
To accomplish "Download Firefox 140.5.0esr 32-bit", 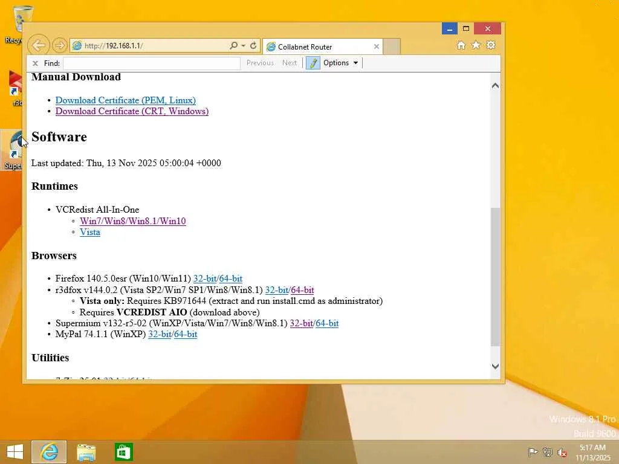I will [204, 279].
